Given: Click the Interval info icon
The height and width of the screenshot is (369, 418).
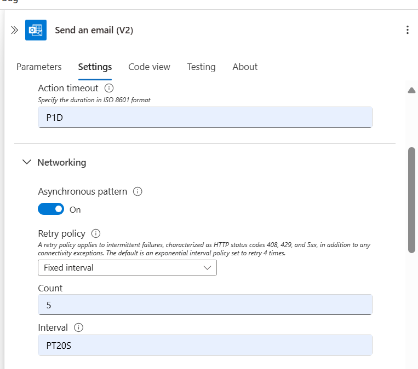Looking at the screenshot, I should pos(78,327).
